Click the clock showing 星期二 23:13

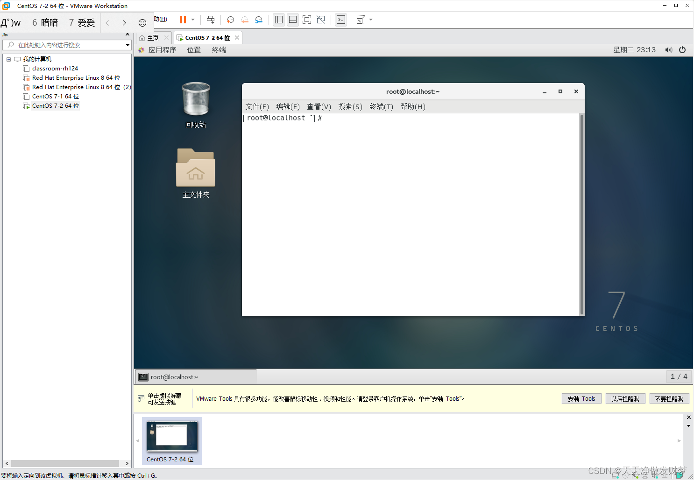(x=634, y=50)
